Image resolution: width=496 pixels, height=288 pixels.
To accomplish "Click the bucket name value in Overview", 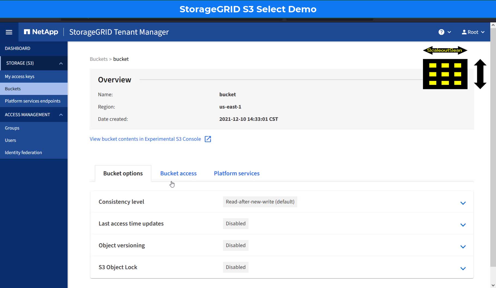I will [x=228, y=95].
